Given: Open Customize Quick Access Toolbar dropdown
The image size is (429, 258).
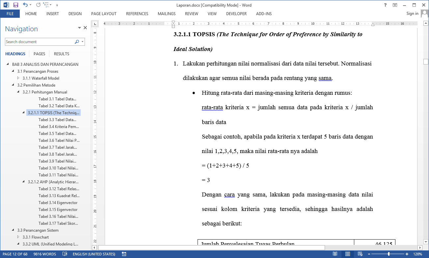Looking at the screenshot, I should tap(57, 5).
